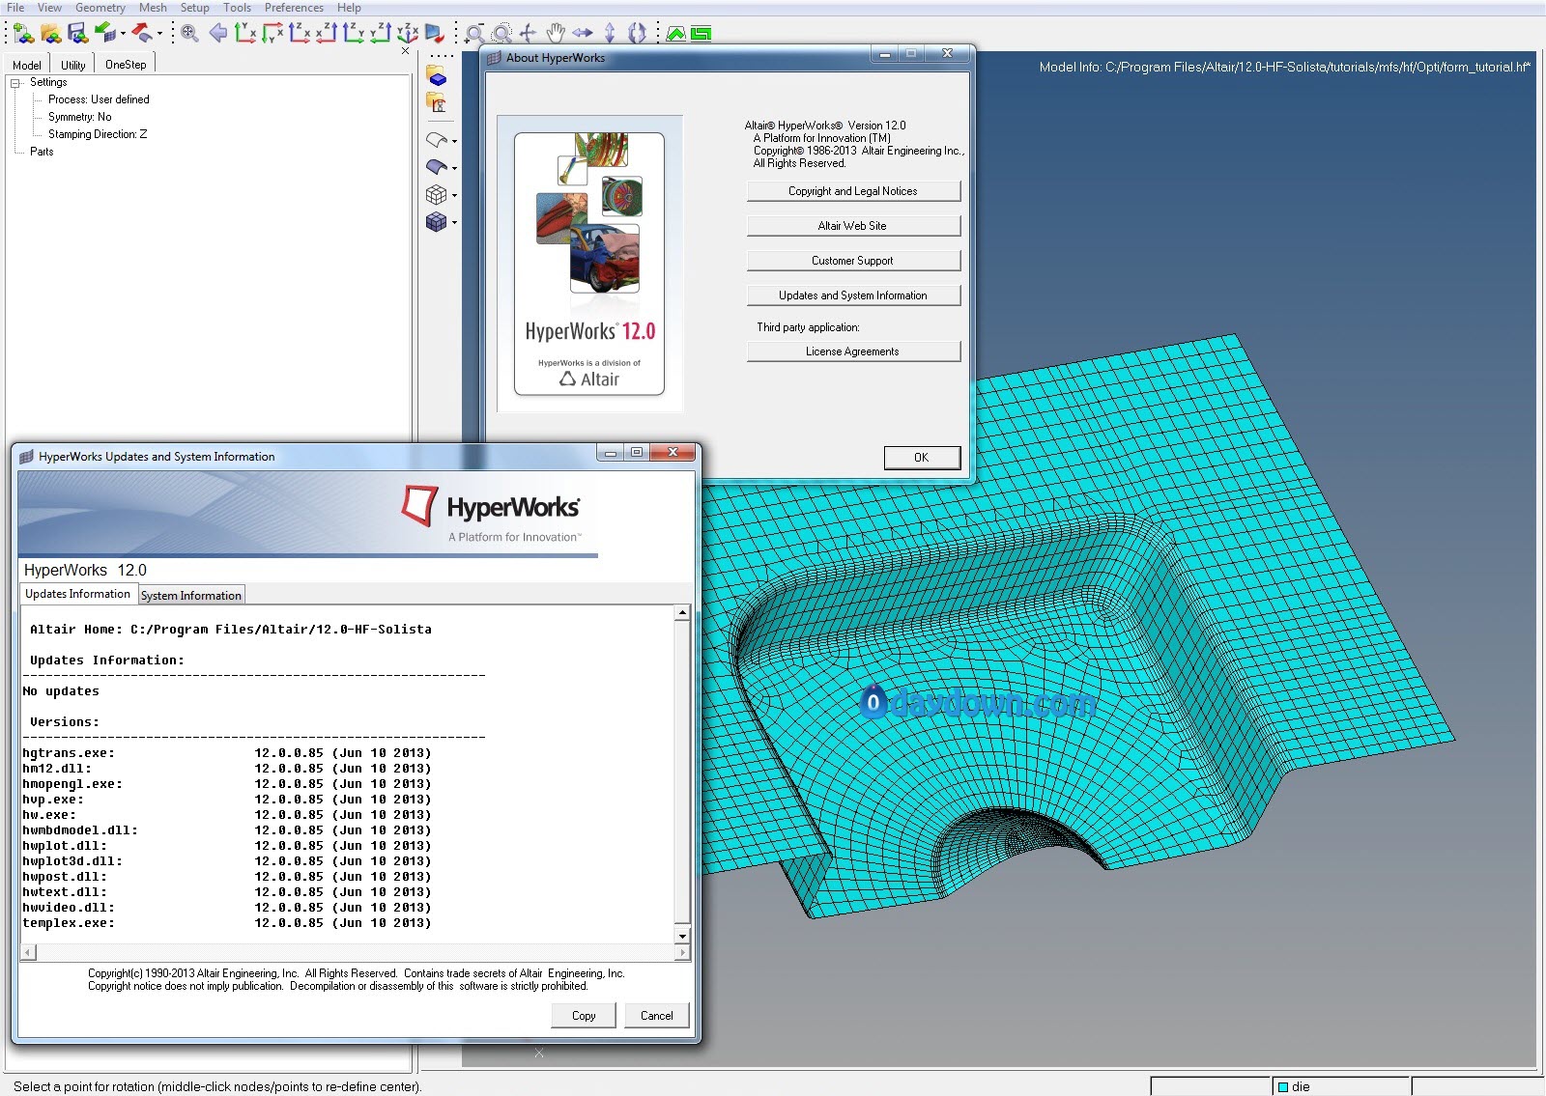Click the updates list scroll-up arrow
The image size is (1546, 1096).
tap(682, 613)
